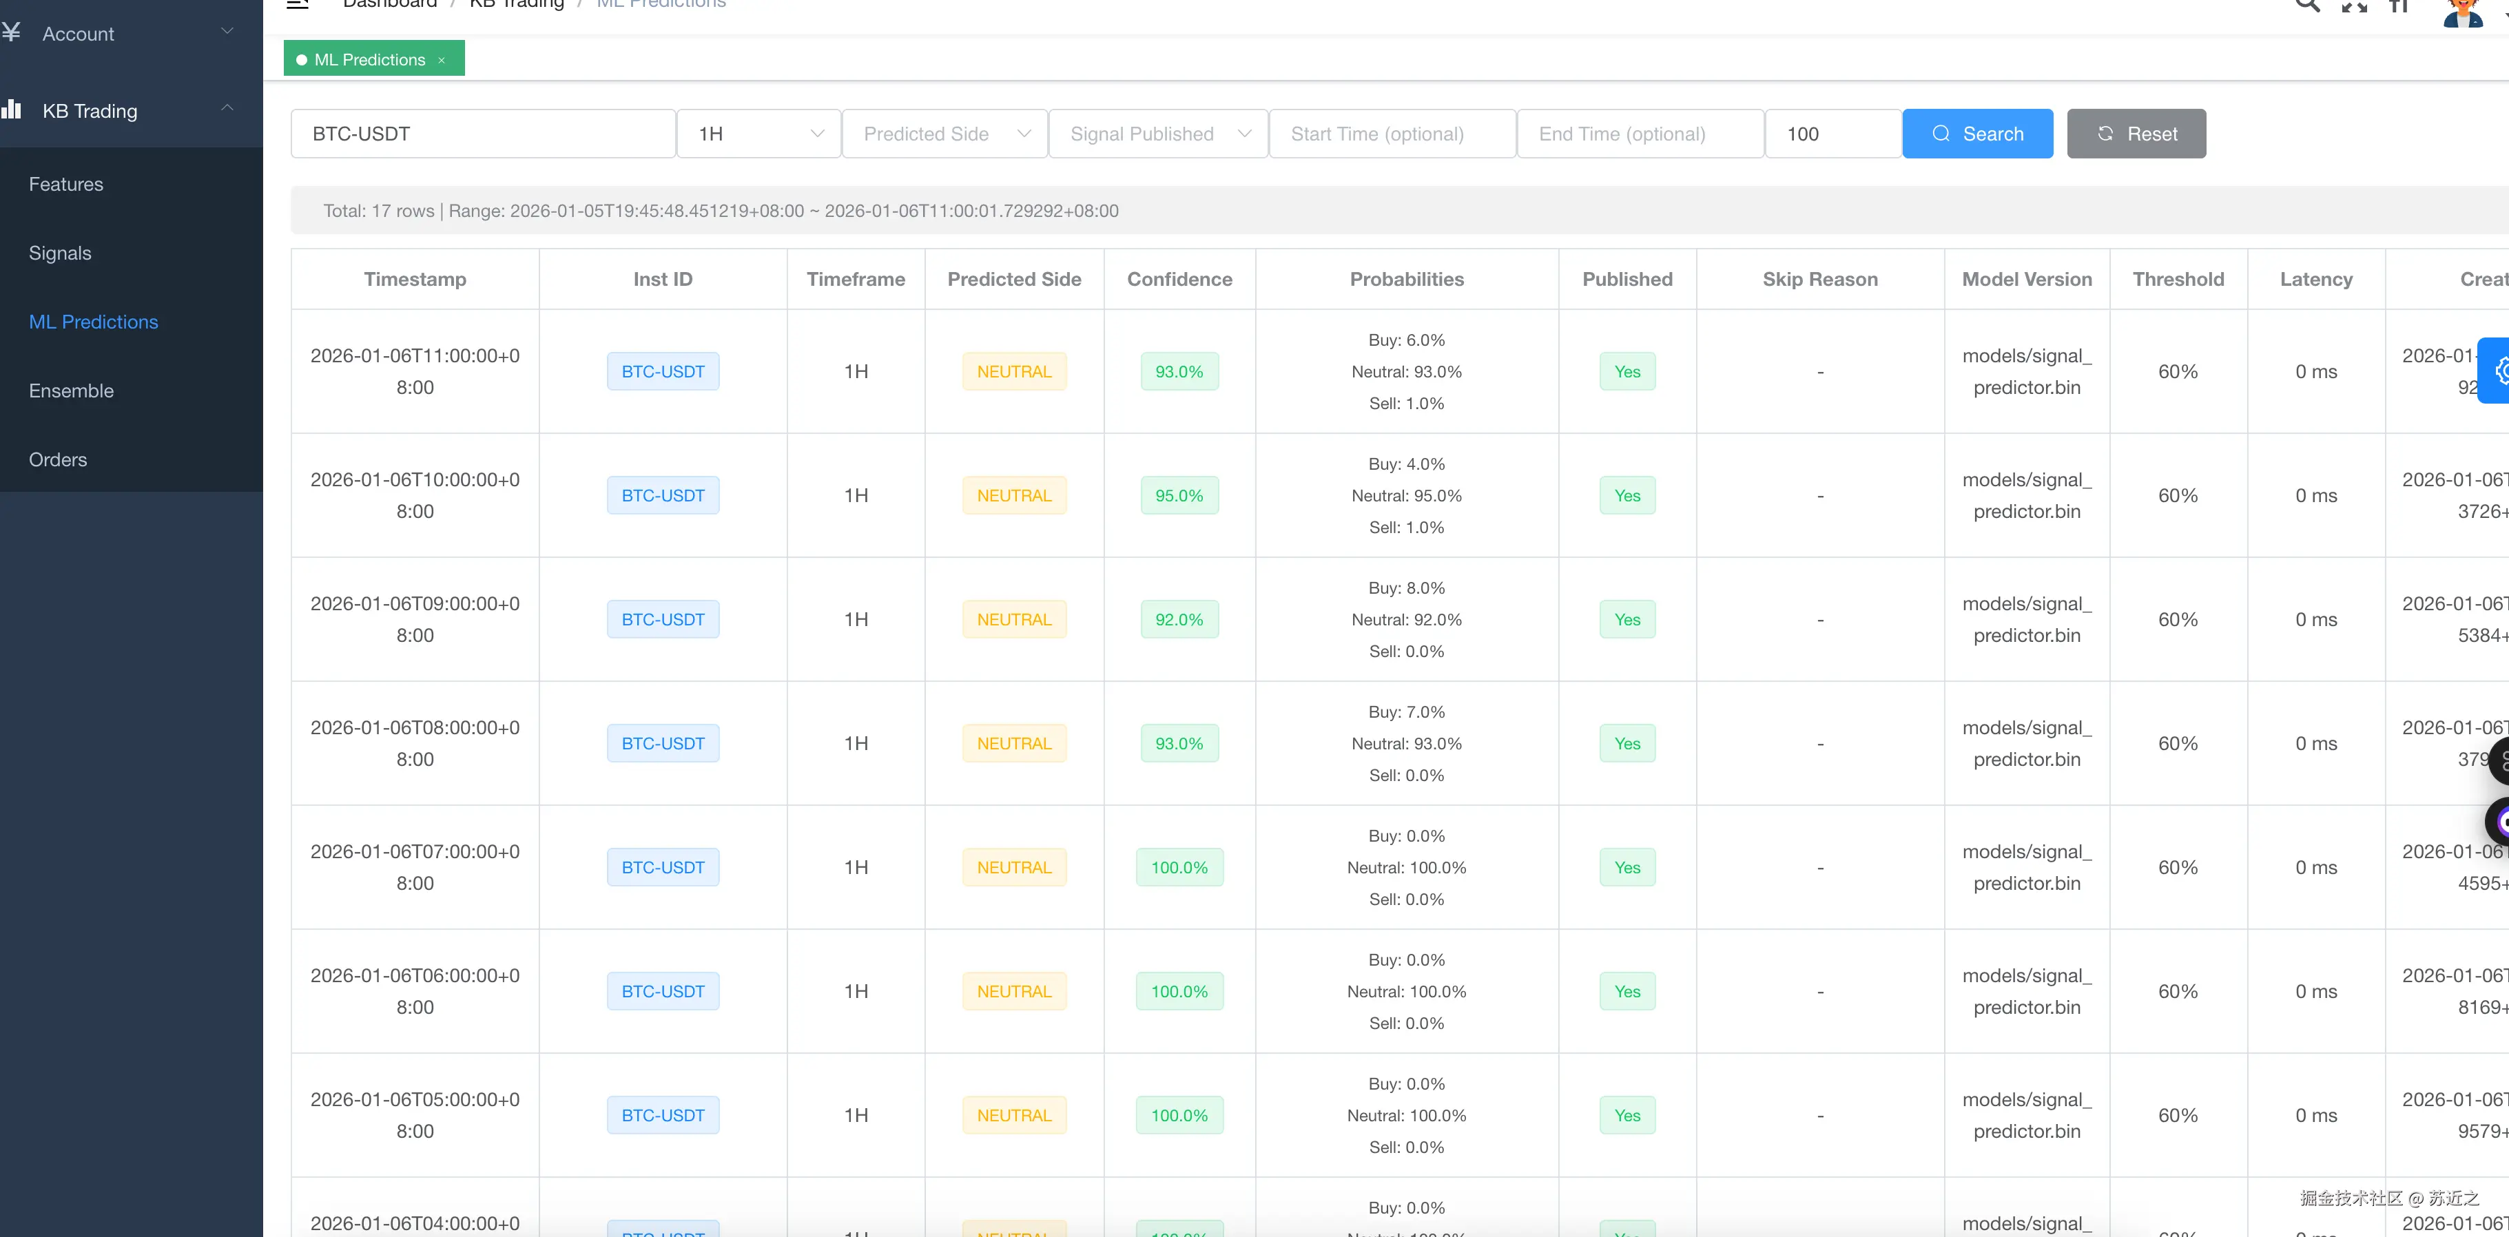Expand the Signal Published dropdown
2509x1237 pixels.
1158,134
